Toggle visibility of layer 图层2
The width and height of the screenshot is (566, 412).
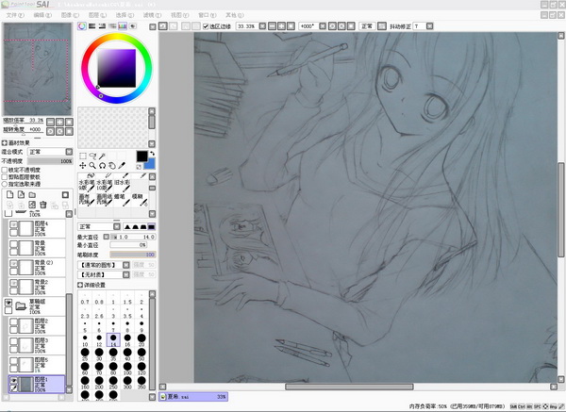coord(13,321)
